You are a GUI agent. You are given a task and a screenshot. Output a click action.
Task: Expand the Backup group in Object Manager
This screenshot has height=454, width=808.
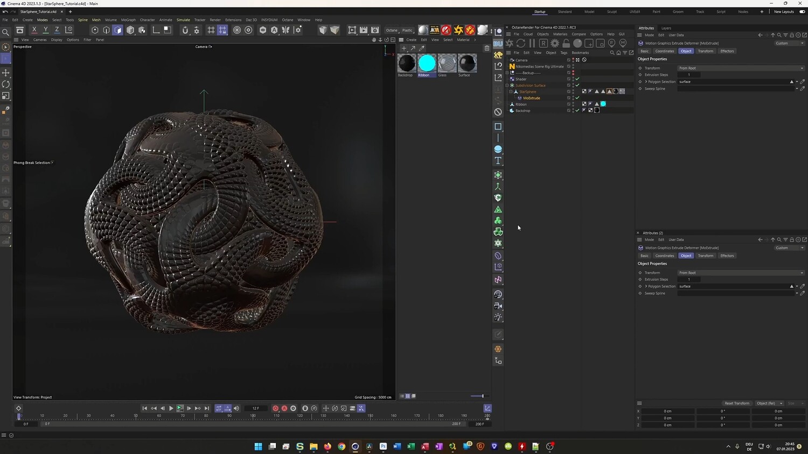click(507, 73)
